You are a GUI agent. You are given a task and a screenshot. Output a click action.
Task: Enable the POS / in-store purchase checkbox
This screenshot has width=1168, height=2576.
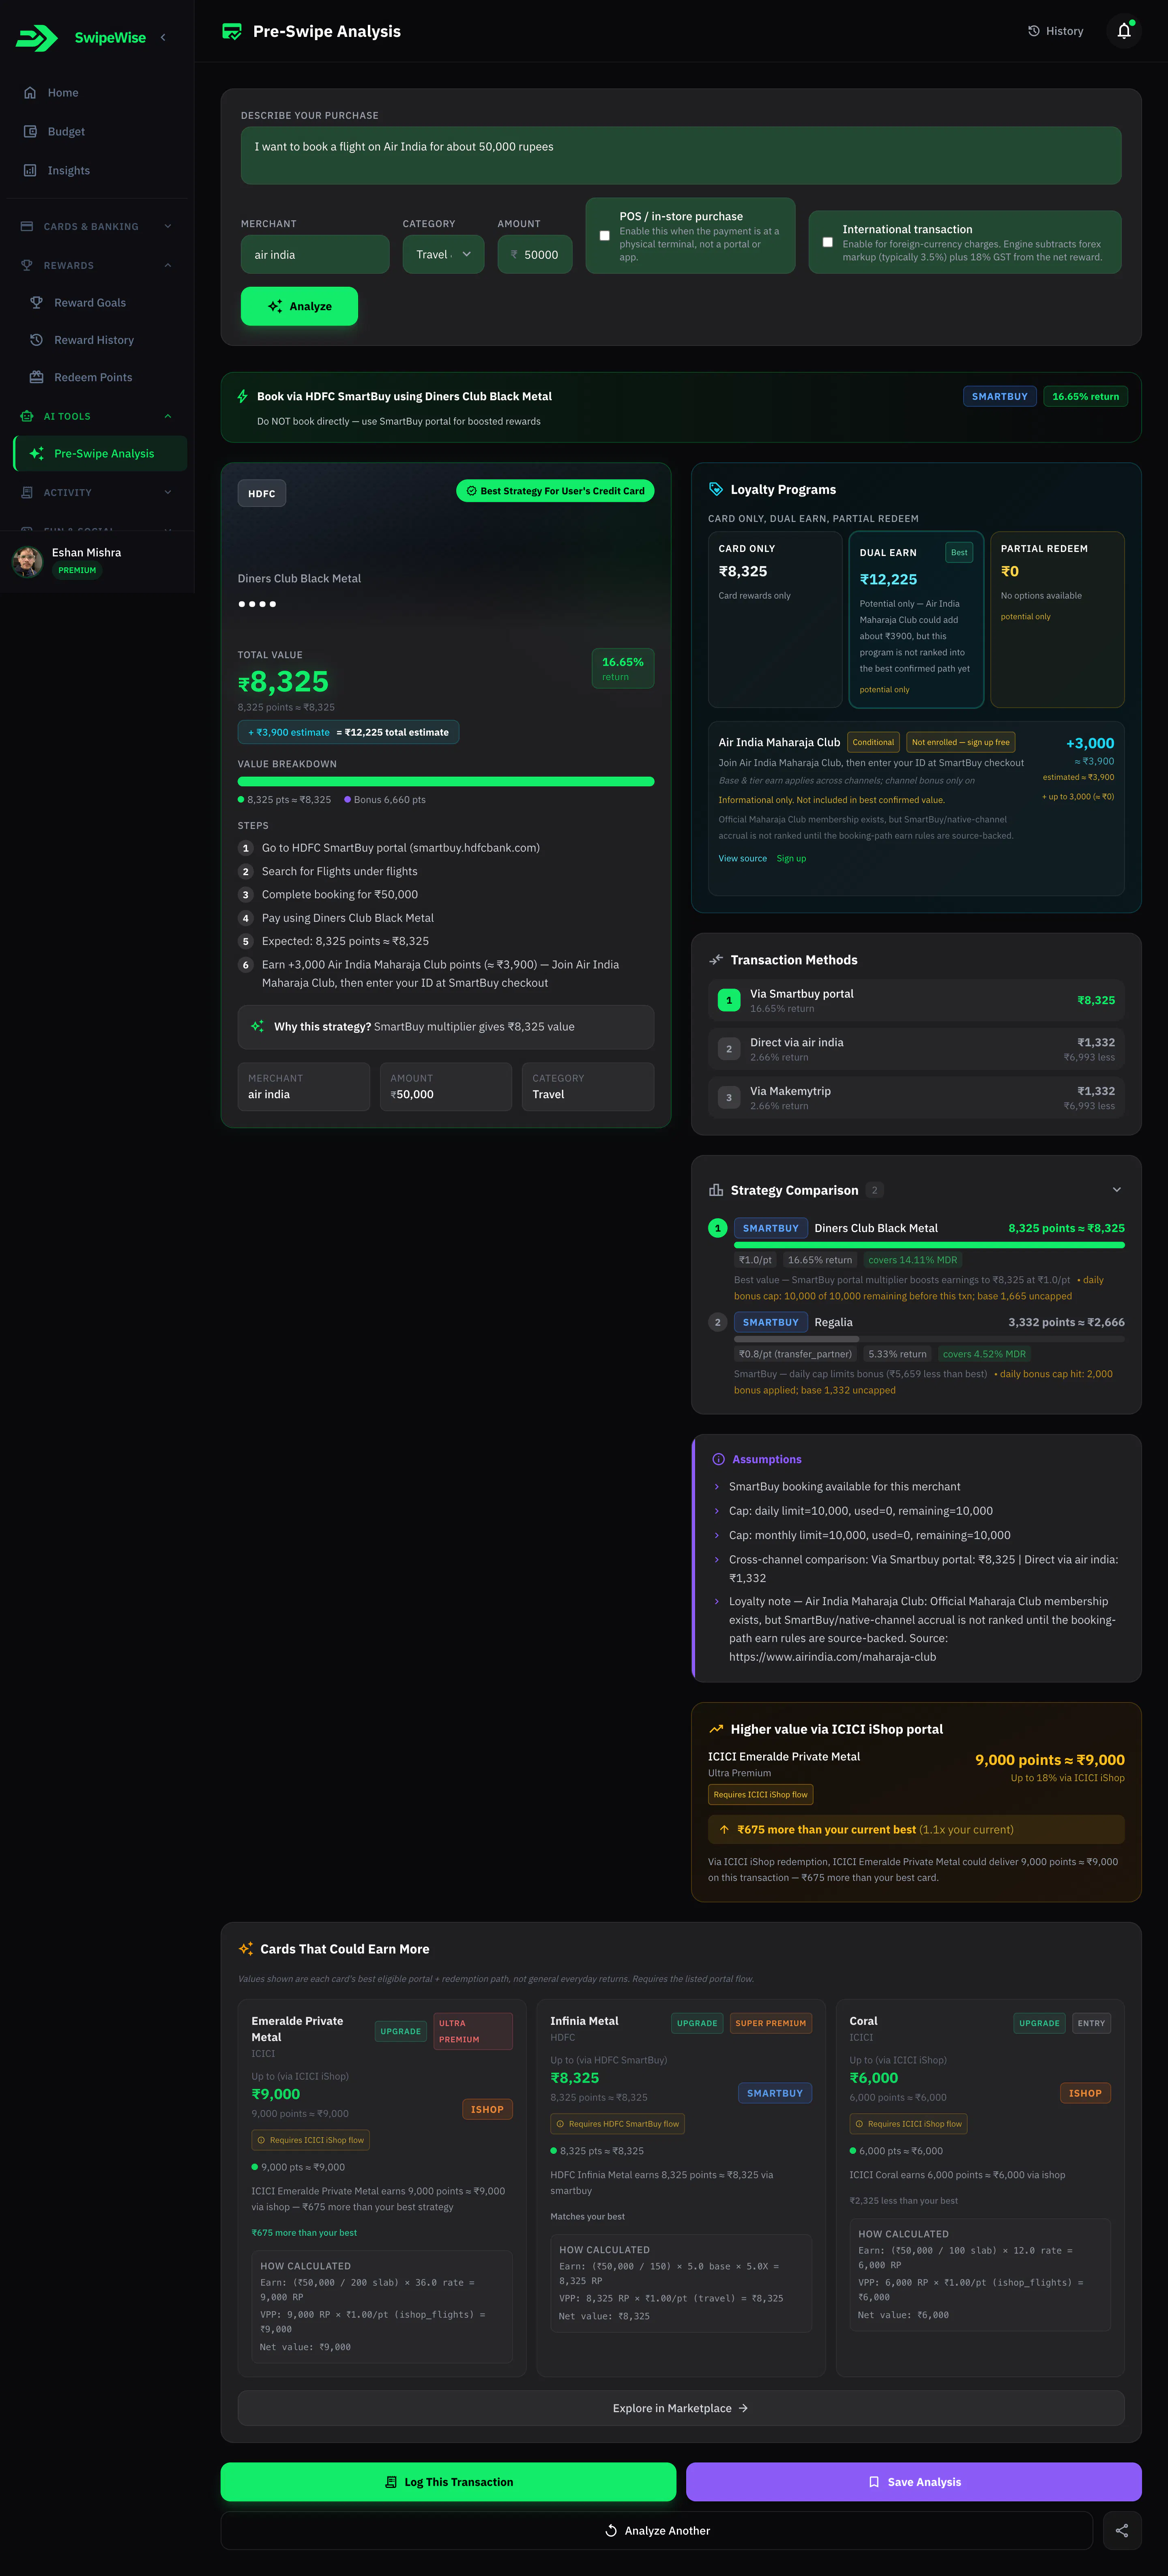tap(604, 236)
